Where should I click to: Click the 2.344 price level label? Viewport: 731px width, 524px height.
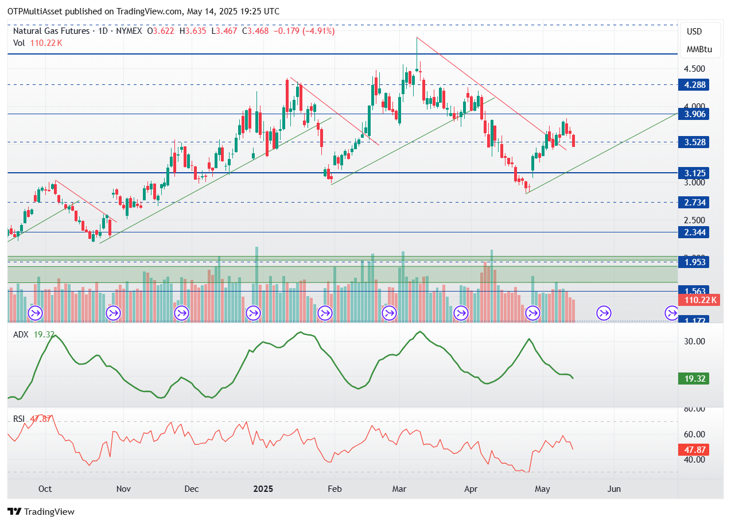pos(694,232)
